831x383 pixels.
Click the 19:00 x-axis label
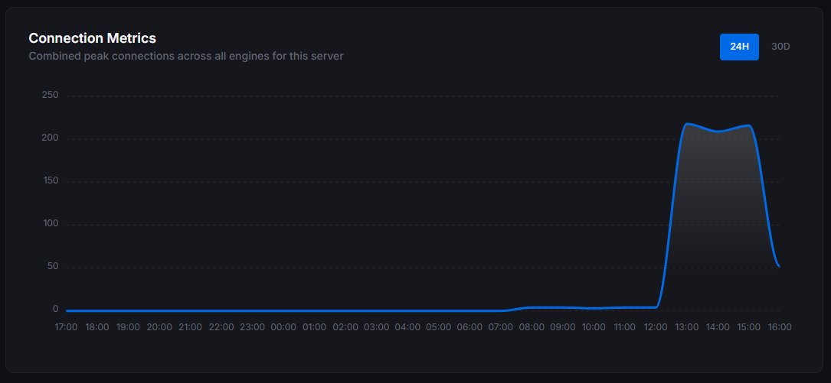point(128,327)
